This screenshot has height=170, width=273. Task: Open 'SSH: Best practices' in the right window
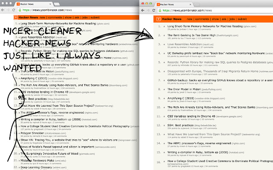click(180, 125)
